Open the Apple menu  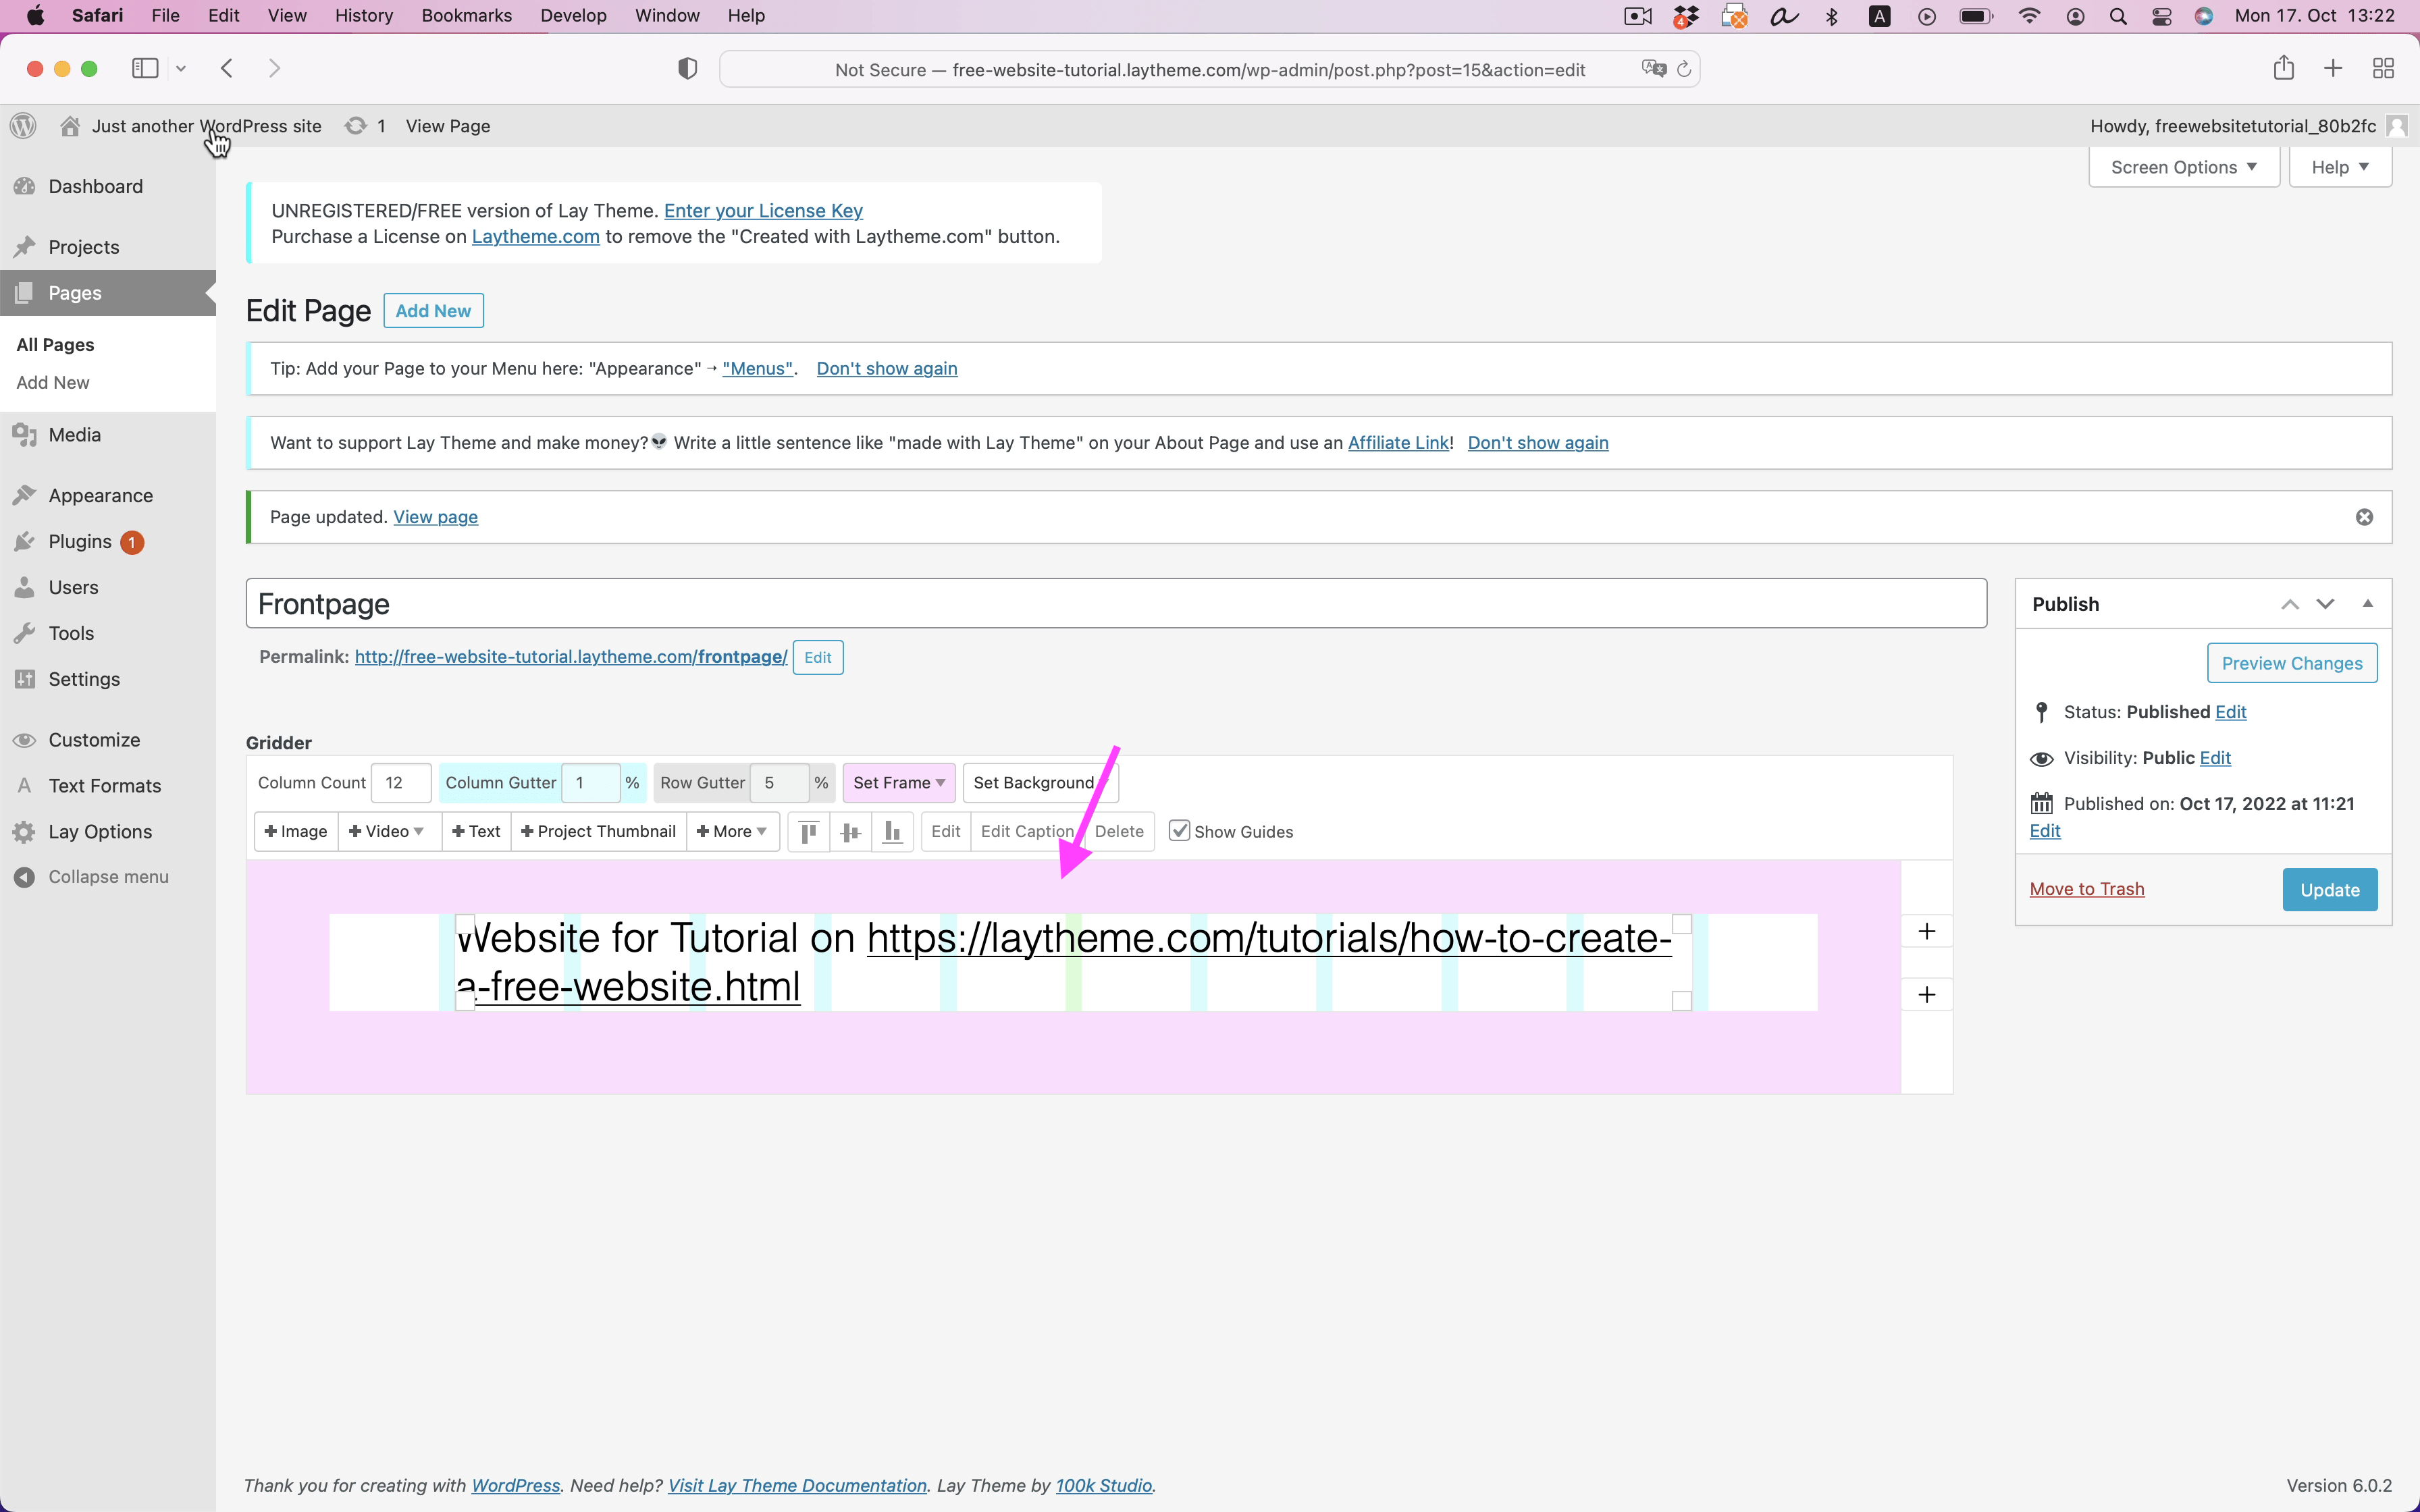tap(36, 16)
